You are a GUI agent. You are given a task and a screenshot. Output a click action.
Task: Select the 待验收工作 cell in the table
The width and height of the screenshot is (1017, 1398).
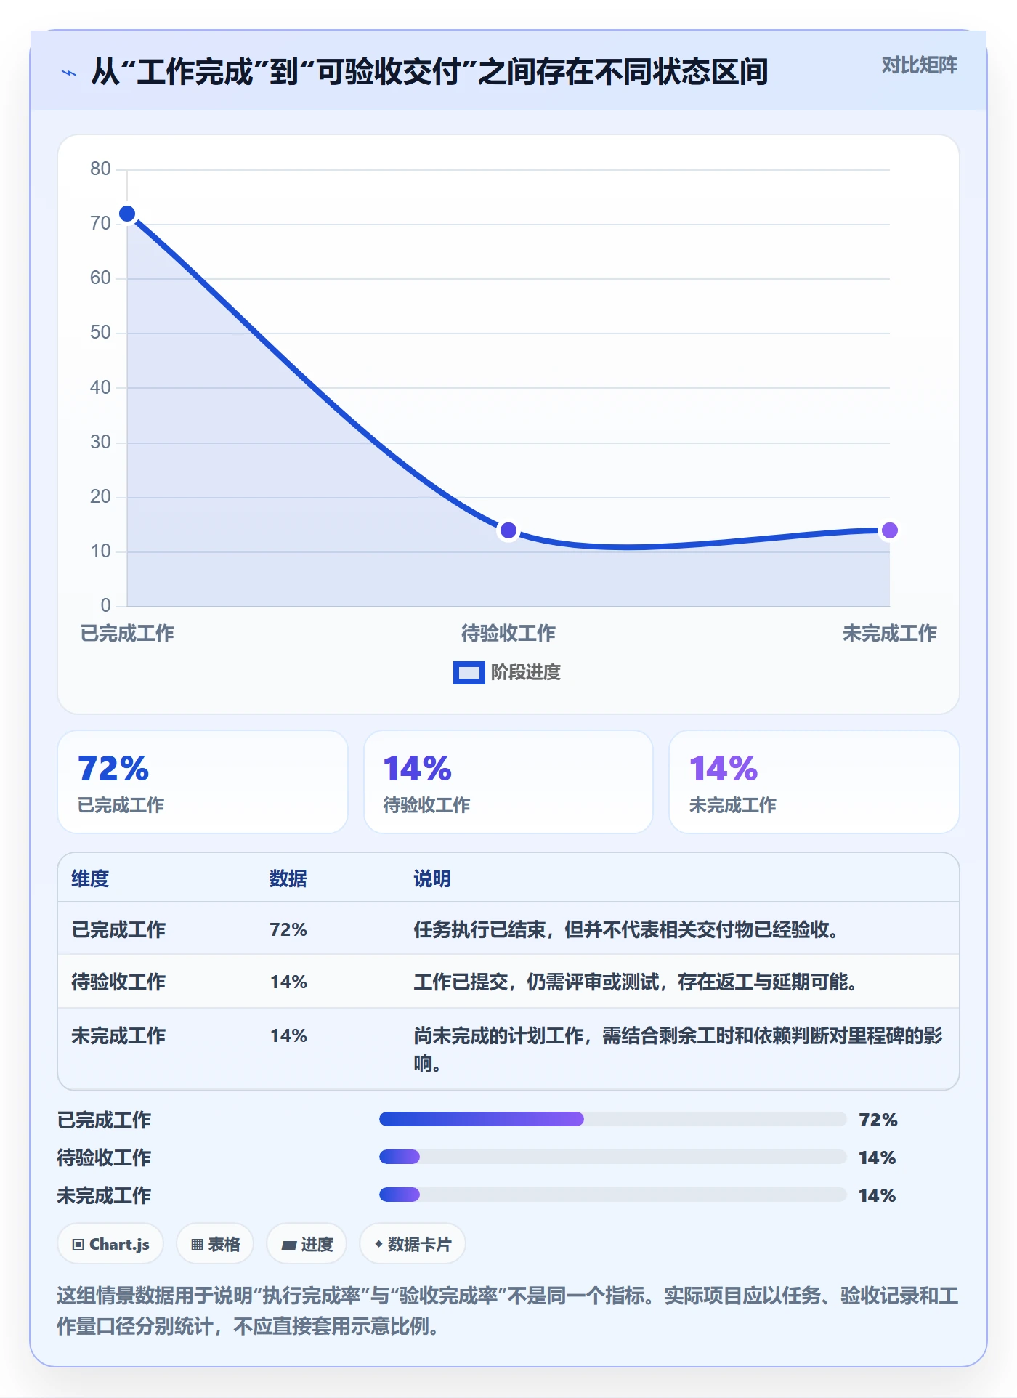tap(118, 982)
